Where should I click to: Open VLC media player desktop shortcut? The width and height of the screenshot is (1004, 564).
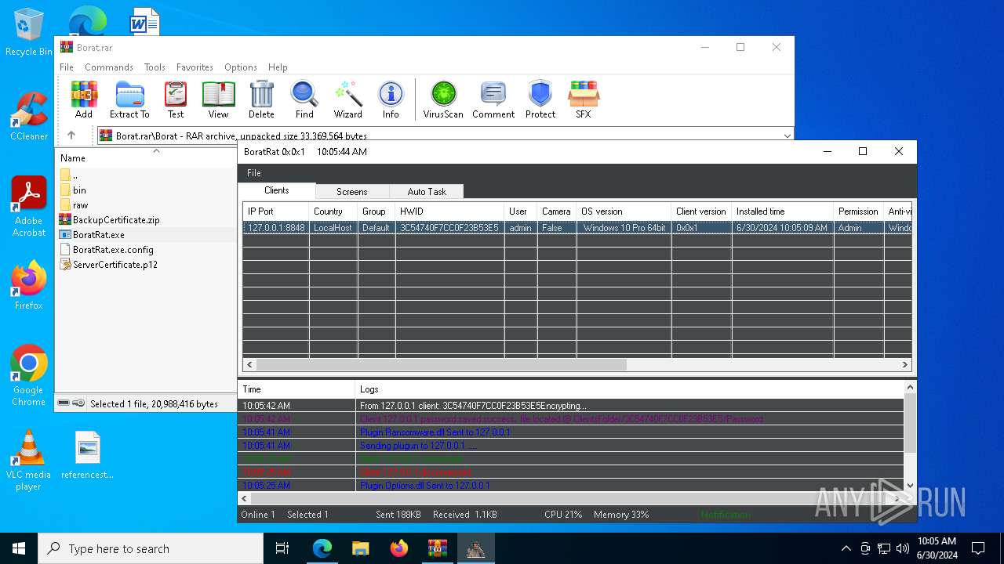pyautogui.click(x=28, y=461)
